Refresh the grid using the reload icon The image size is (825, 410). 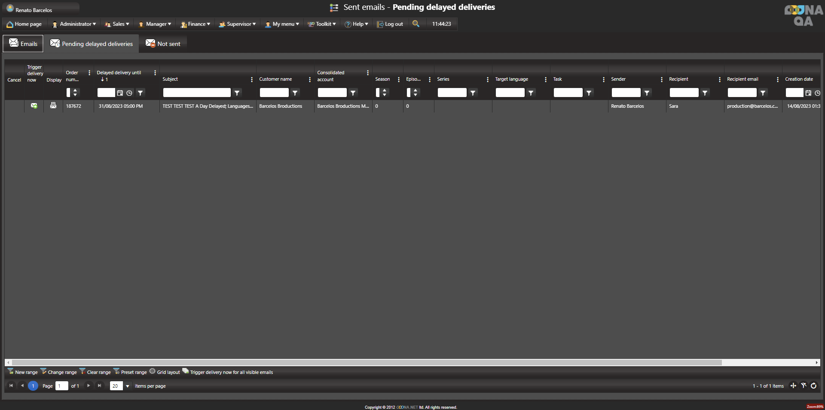coord(813,386)
